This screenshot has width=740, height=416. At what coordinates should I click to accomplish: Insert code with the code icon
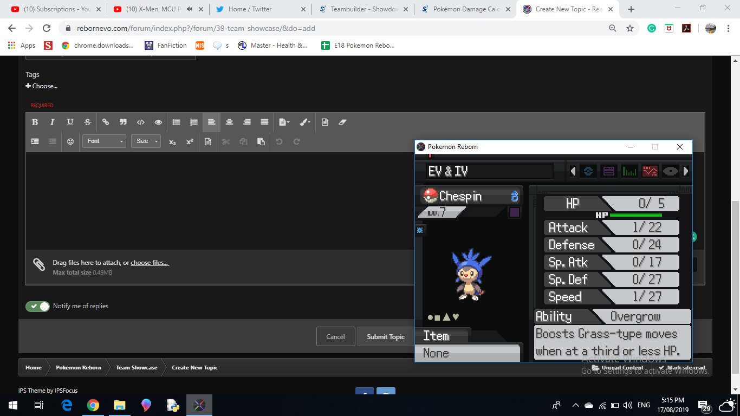(140, 122)
